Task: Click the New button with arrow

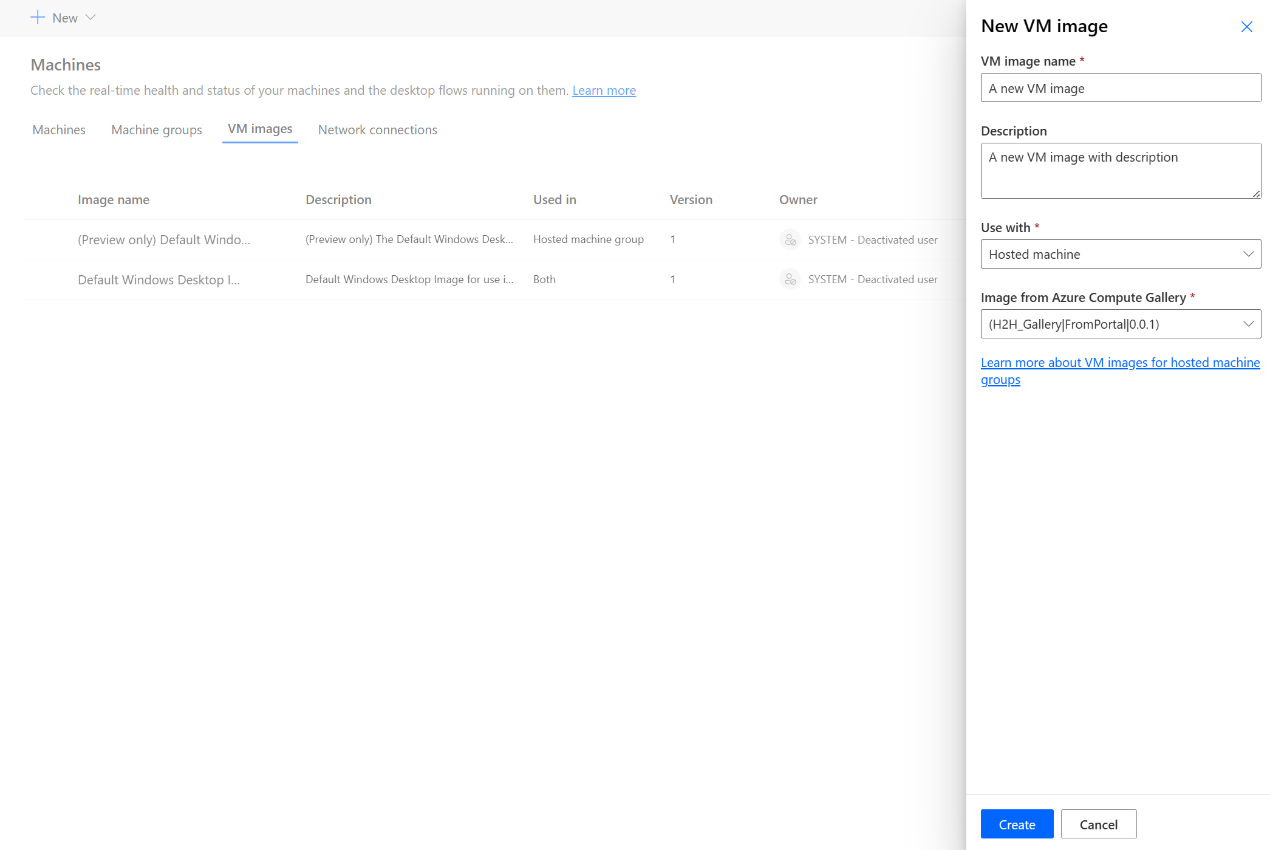Action: click(x=62, y=17)
